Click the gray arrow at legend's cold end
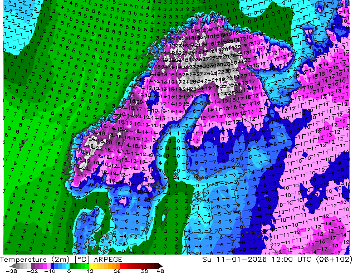Image resolution: width=353 pixels, height=273 pixels. 12,266
